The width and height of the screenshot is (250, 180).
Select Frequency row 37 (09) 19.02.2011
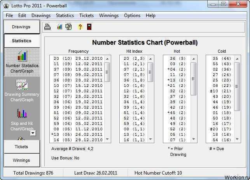(77, 69)
